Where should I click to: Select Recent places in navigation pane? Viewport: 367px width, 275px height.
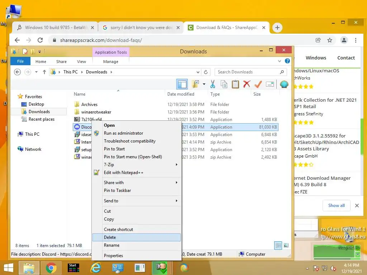[42, 119]
